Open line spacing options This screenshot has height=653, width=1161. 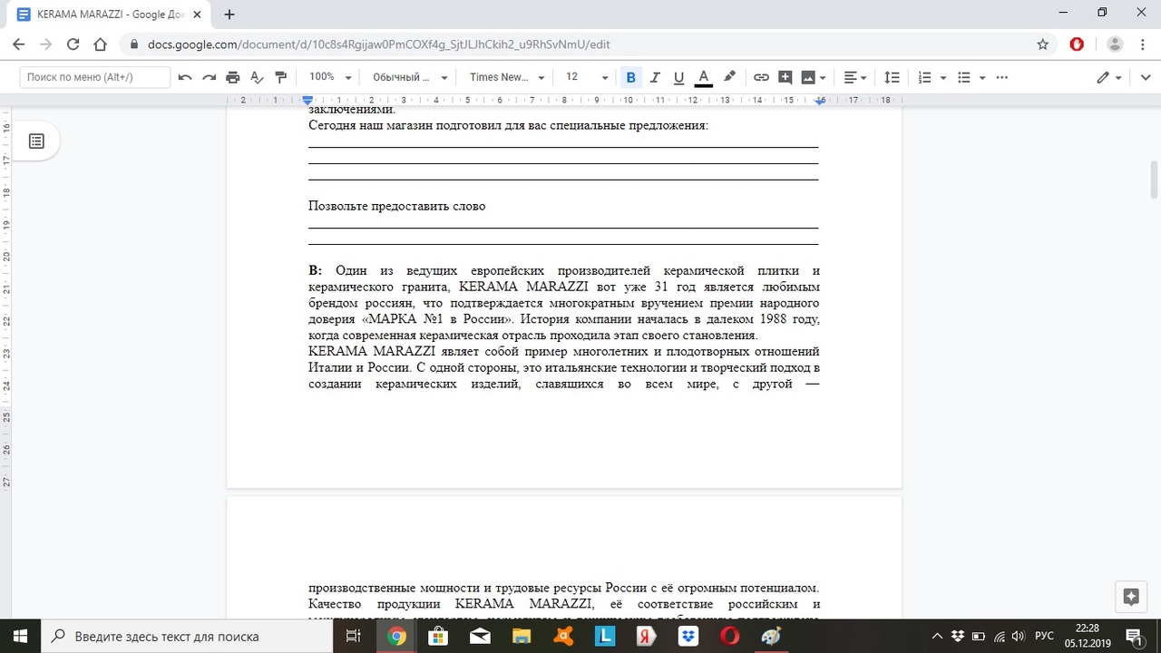(x=892, y=77)
